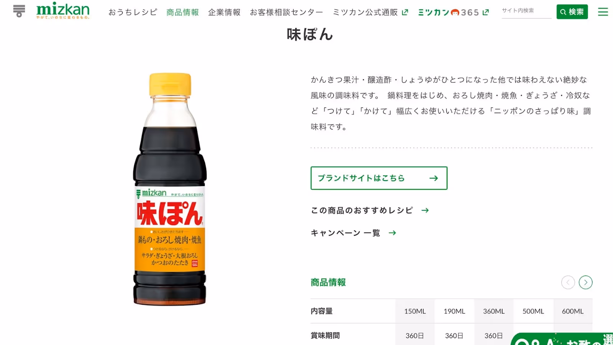The width and height of the screenshot is (613, 345).
Task: Open the おうちレシピ menu
Action: (x=133, y=12)
